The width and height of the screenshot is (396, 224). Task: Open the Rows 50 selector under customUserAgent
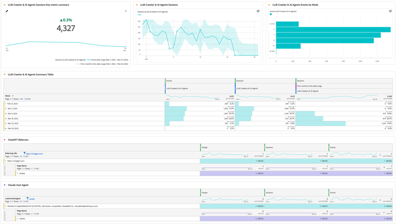[21, 201]
